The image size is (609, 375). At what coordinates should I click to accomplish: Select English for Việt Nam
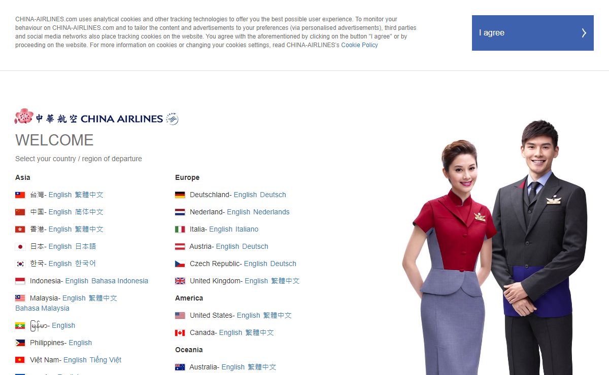pyautogui.click(x=75, y=360)
